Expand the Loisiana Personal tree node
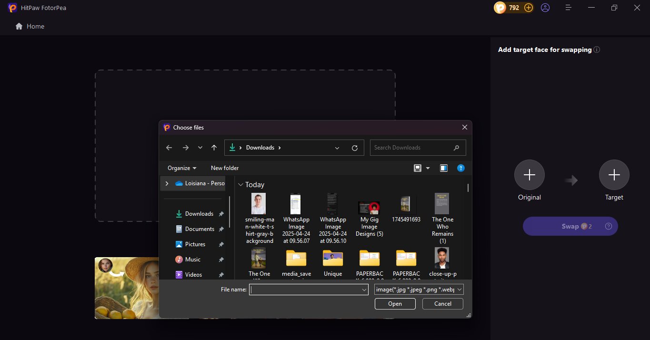 pos(167,183)
